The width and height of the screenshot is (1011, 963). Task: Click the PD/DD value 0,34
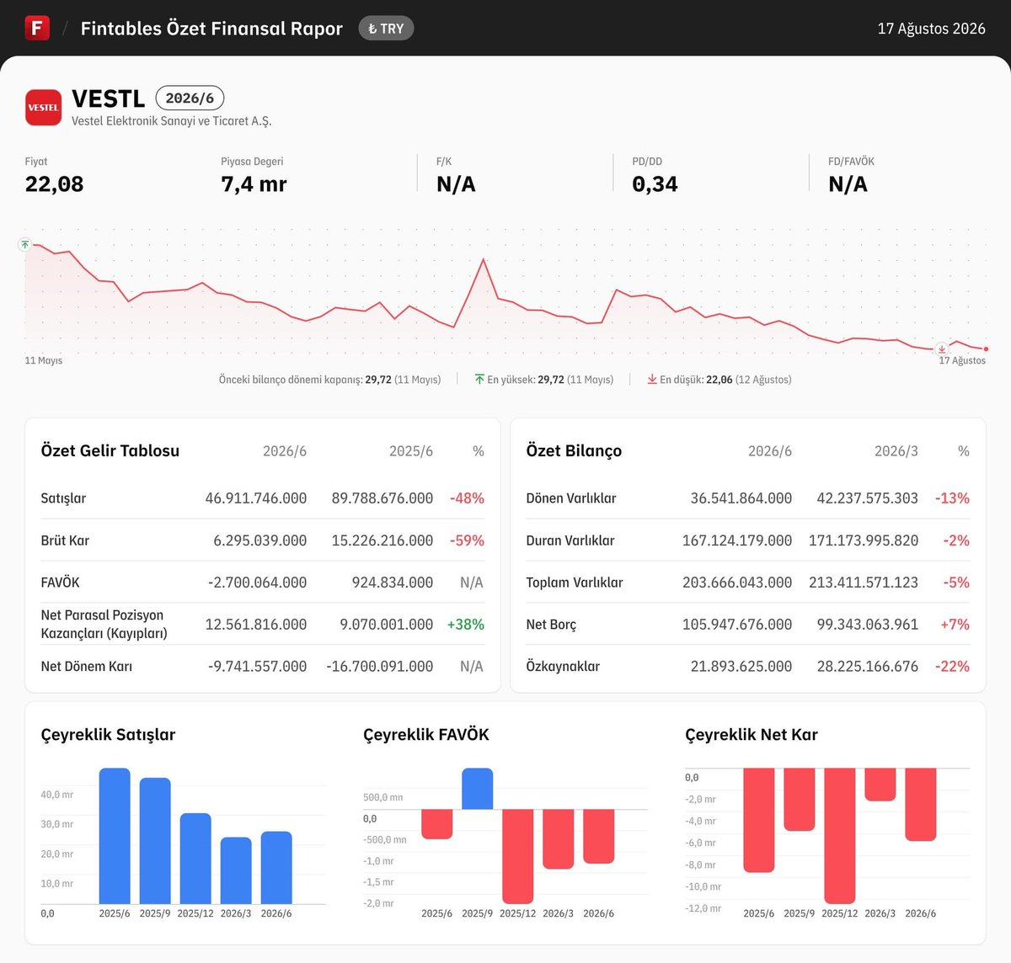click(x=655, y=184)
